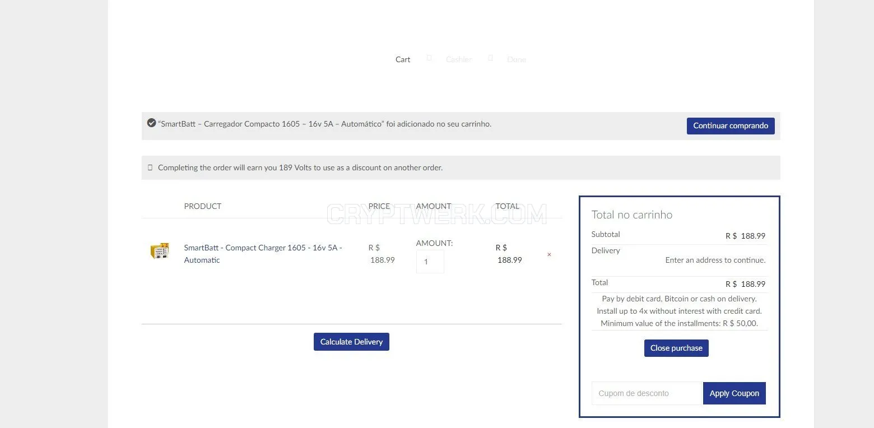874x428 pixels.
Task: Click the Total R$ 188.99 value in summary
Action: (745, 284)
